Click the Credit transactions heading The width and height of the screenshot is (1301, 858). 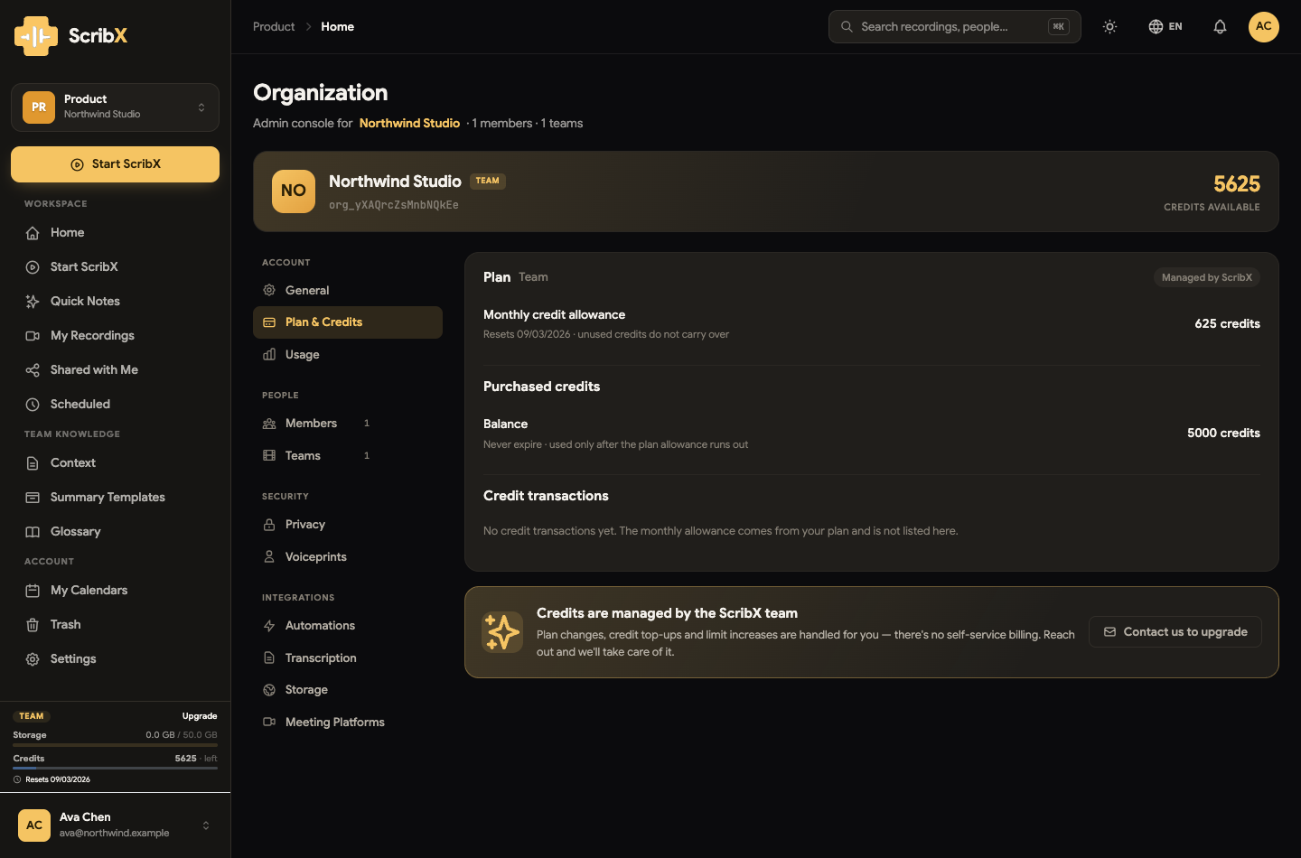(x=546, y=496)
